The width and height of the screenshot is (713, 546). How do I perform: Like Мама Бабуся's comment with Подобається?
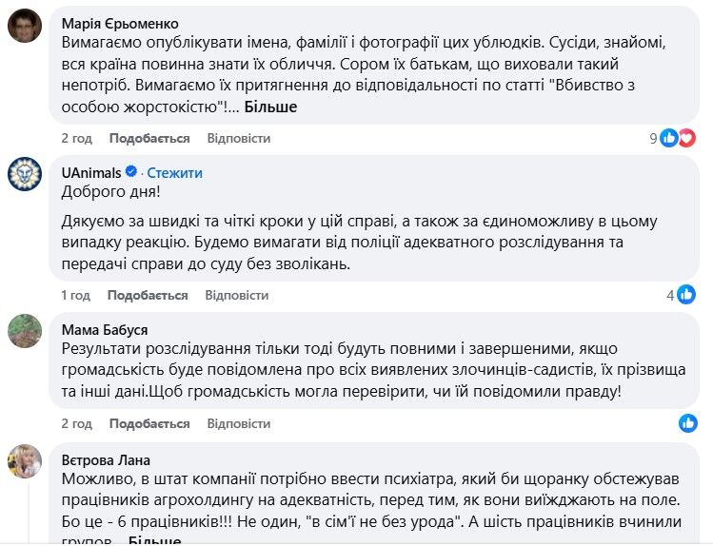click(149, 423)
